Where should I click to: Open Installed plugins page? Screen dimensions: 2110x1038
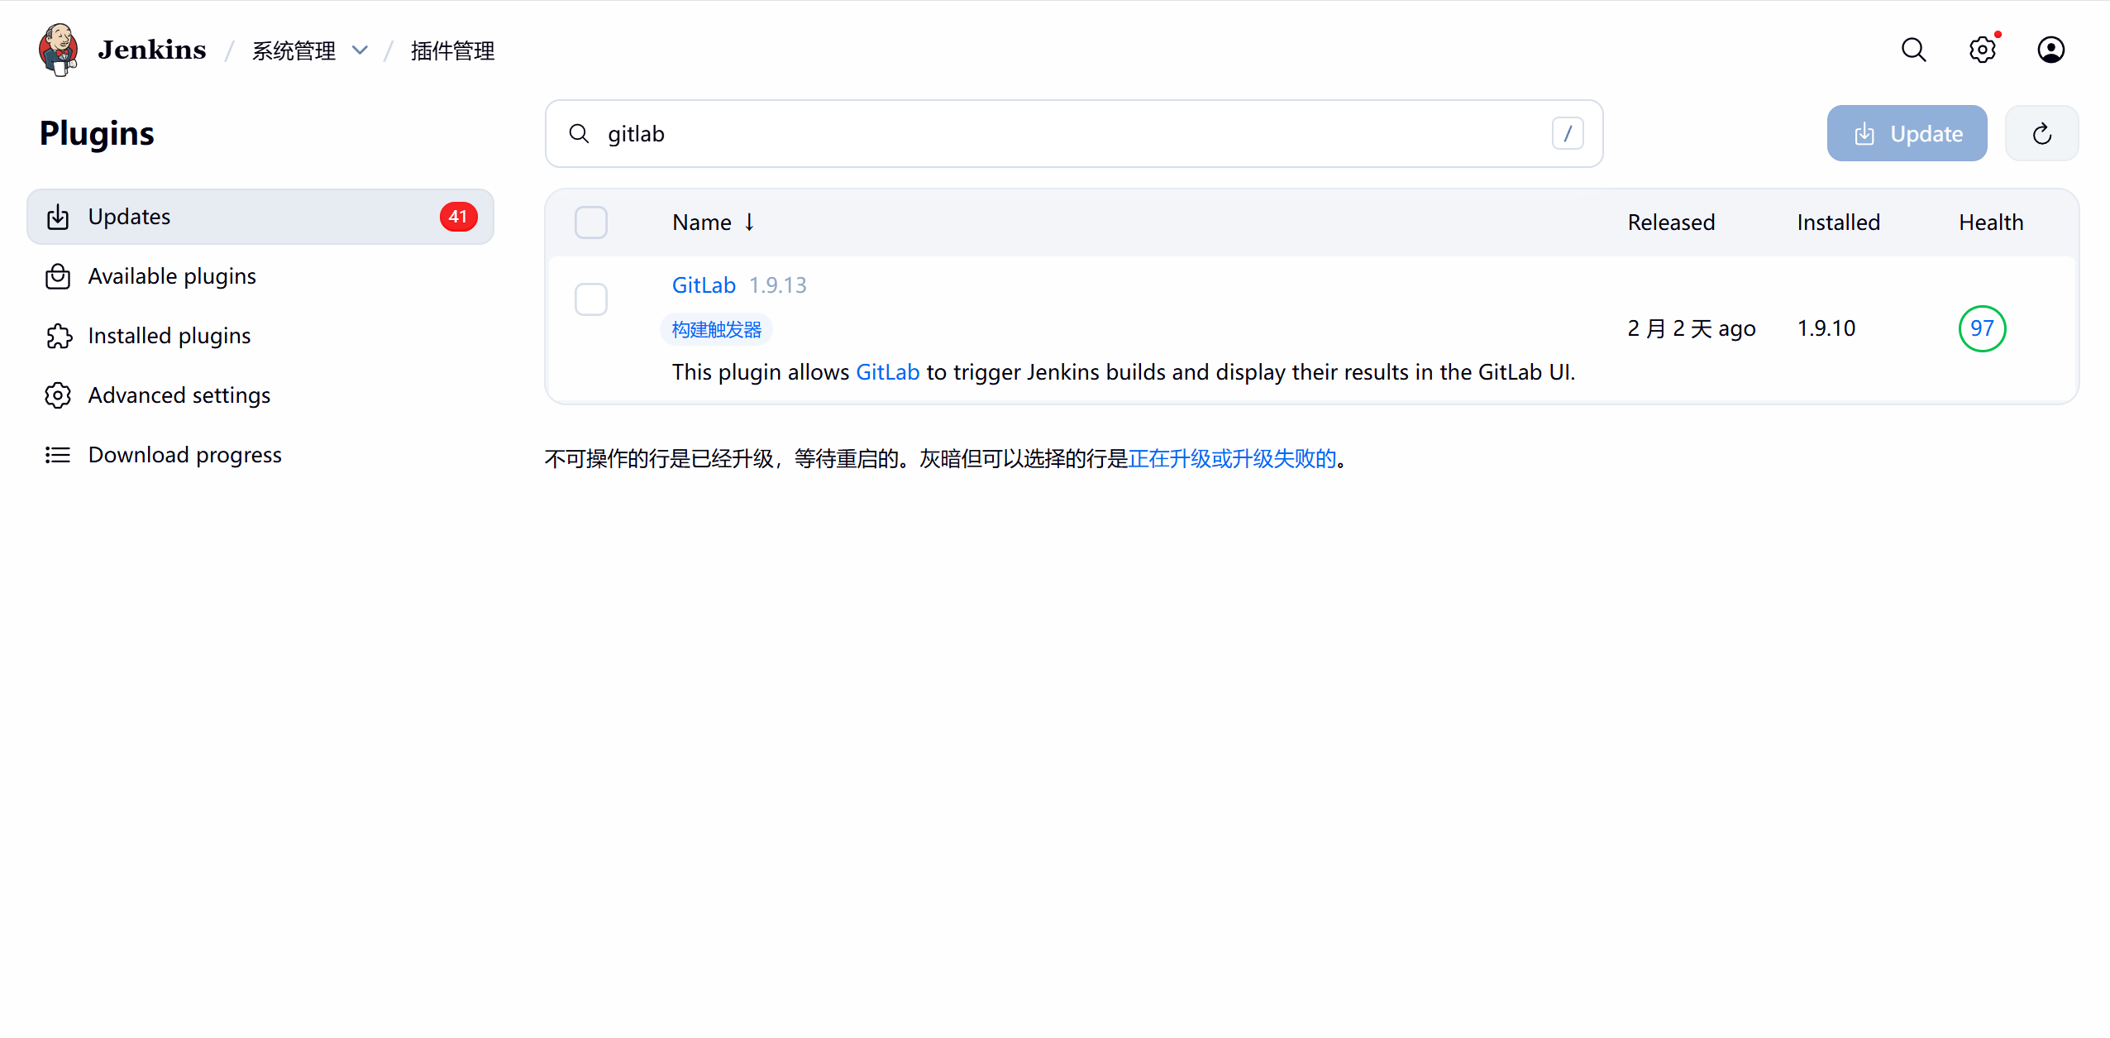point(169,336)
